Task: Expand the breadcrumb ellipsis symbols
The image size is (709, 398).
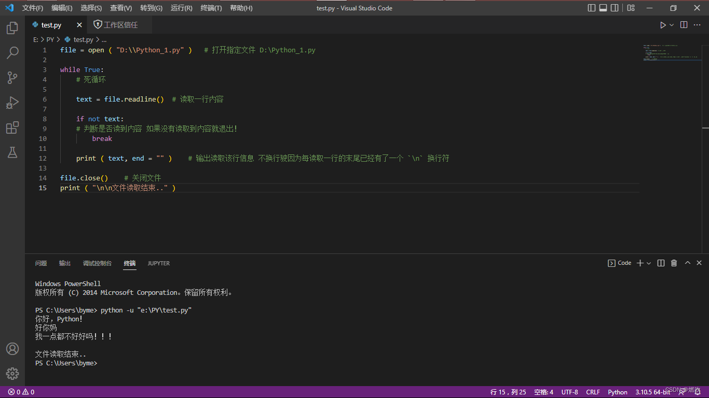Action: [x=104, y=39]
